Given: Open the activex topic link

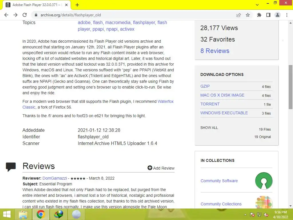Looking at the screenshot, I should [x=127, y=29].
